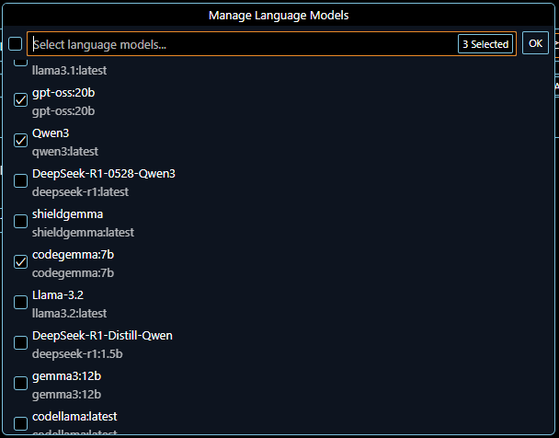Click the codellama:latest model title

click(x=74, y=417)
